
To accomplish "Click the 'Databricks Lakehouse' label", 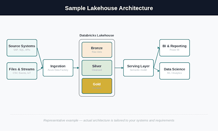I will pos(97,36).
